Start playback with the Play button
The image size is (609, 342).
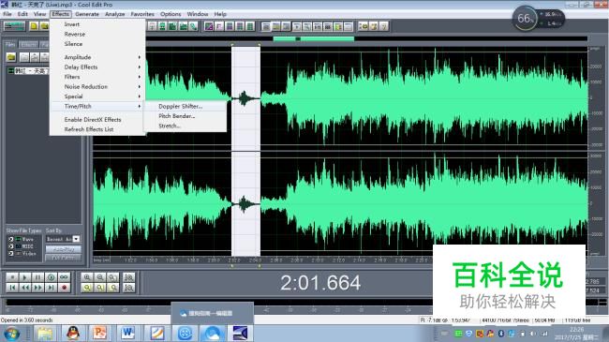pos(24,277)
